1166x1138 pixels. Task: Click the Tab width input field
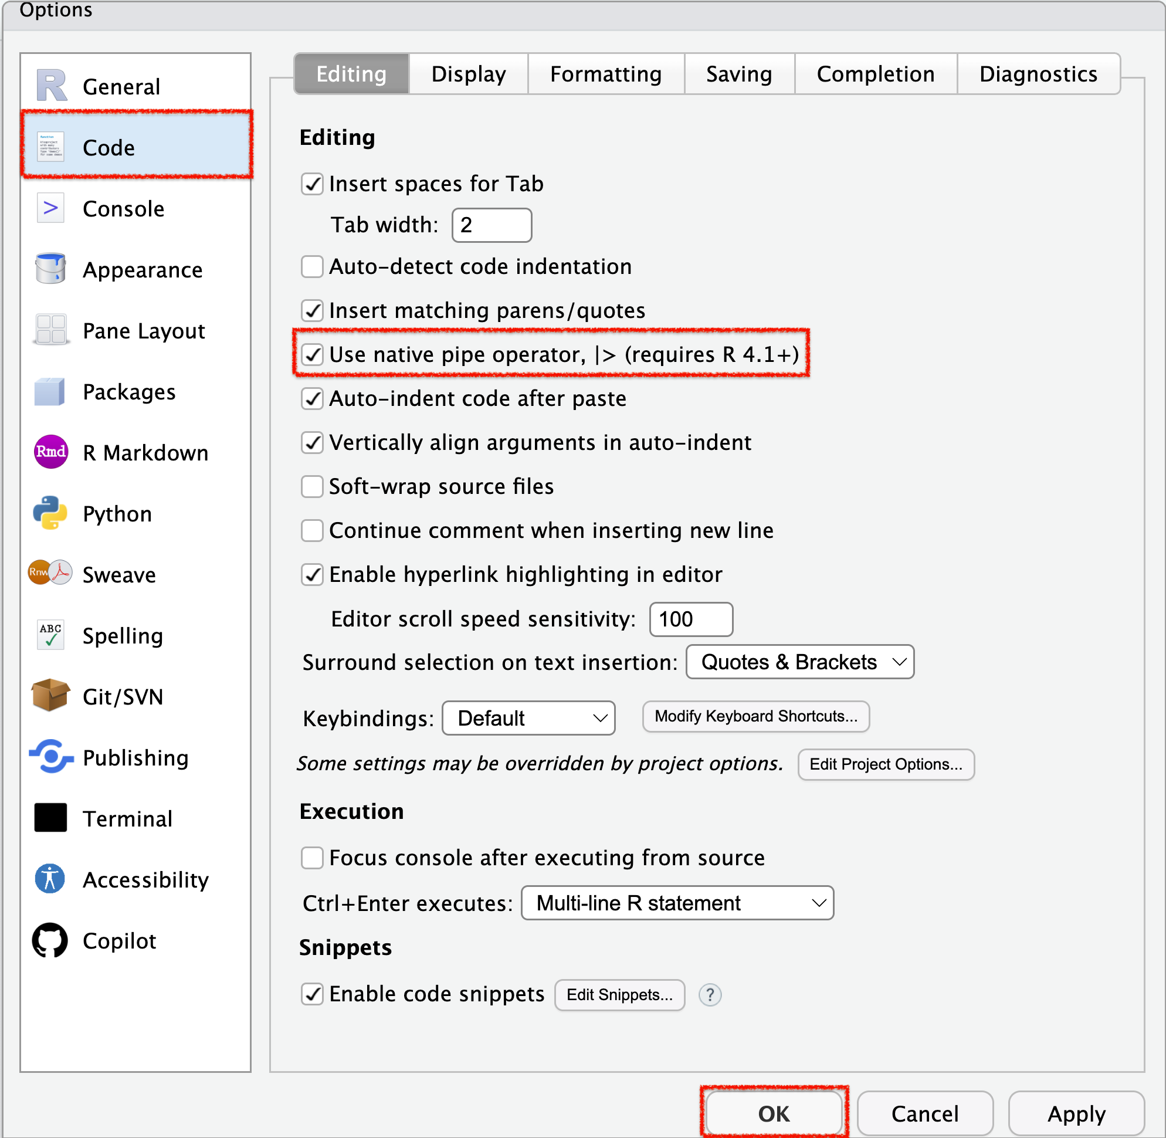[x=492, y=225]
